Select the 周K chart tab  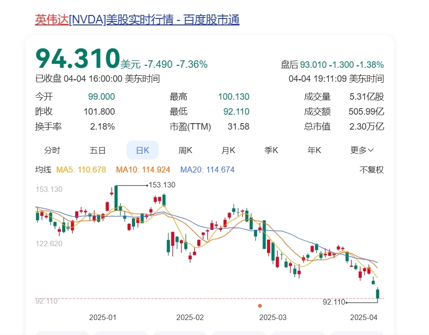(185, 150)
